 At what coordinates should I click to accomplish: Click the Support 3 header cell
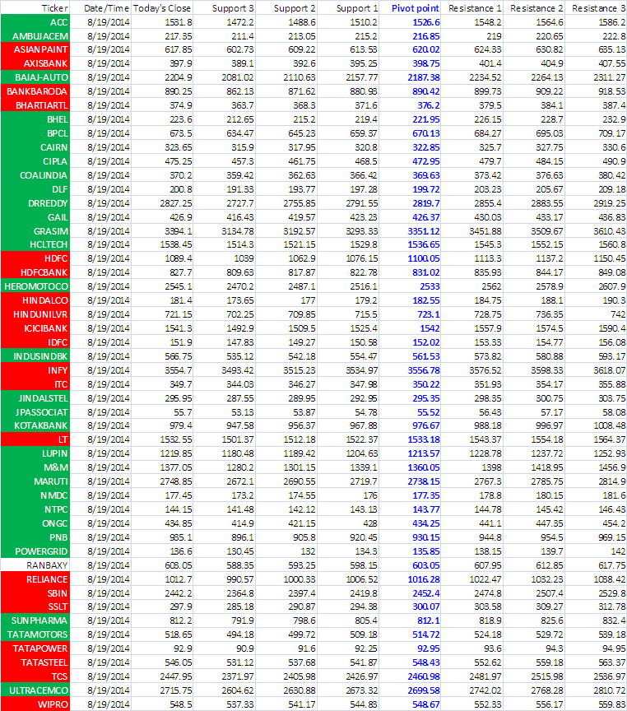(x=225, y=8)
